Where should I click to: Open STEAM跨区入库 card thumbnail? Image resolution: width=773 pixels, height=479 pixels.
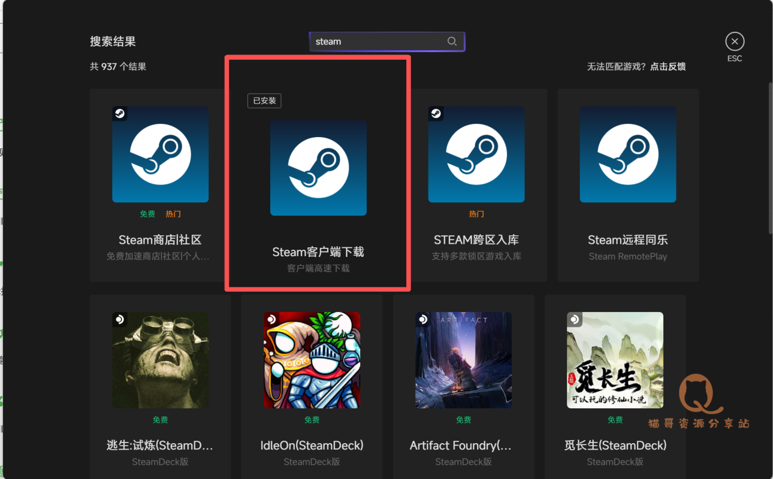[x=476, y=154]
